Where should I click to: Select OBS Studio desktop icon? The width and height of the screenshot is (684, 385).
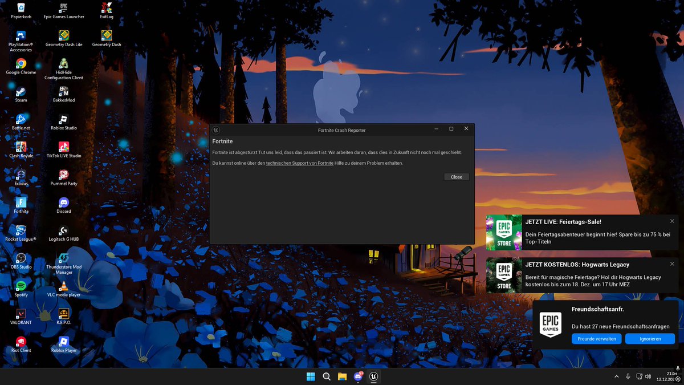(21, 261)
